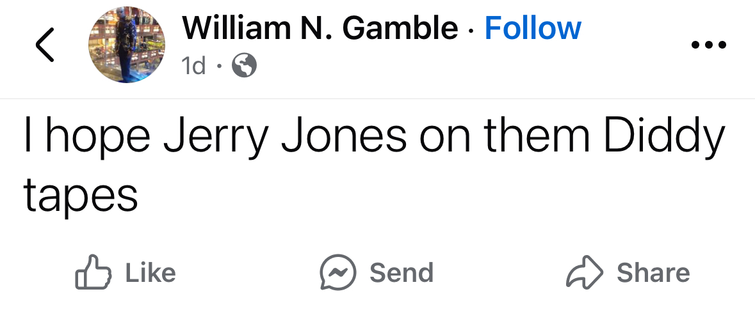
Task: Click the words "Jerry Jones" in post
Action: (285, 137)
